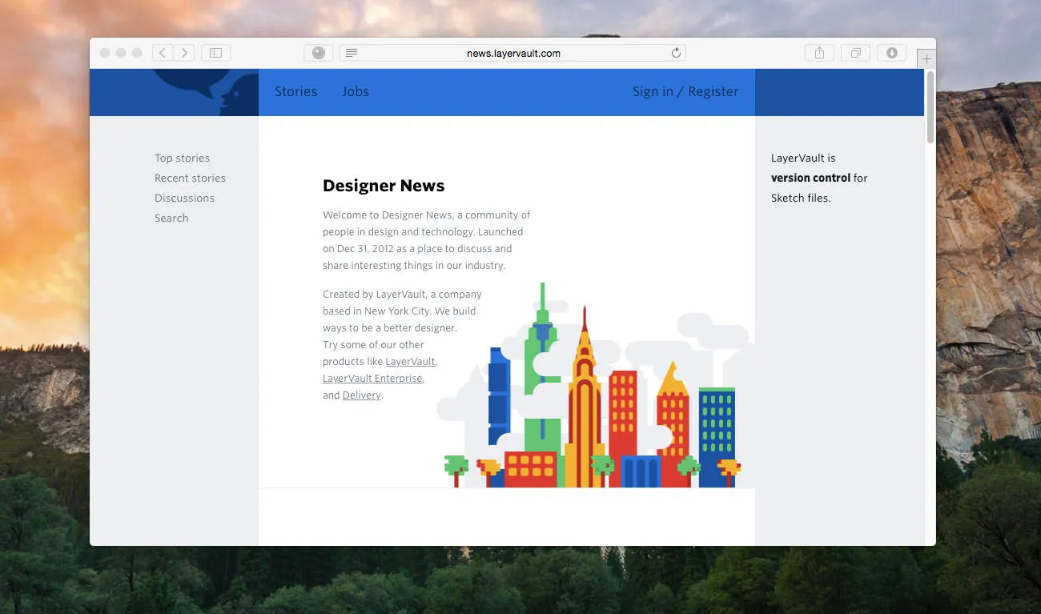Screen dimensions: 1041x614
Task: Select Top stories in the sidebar
Action: [182, 158]
